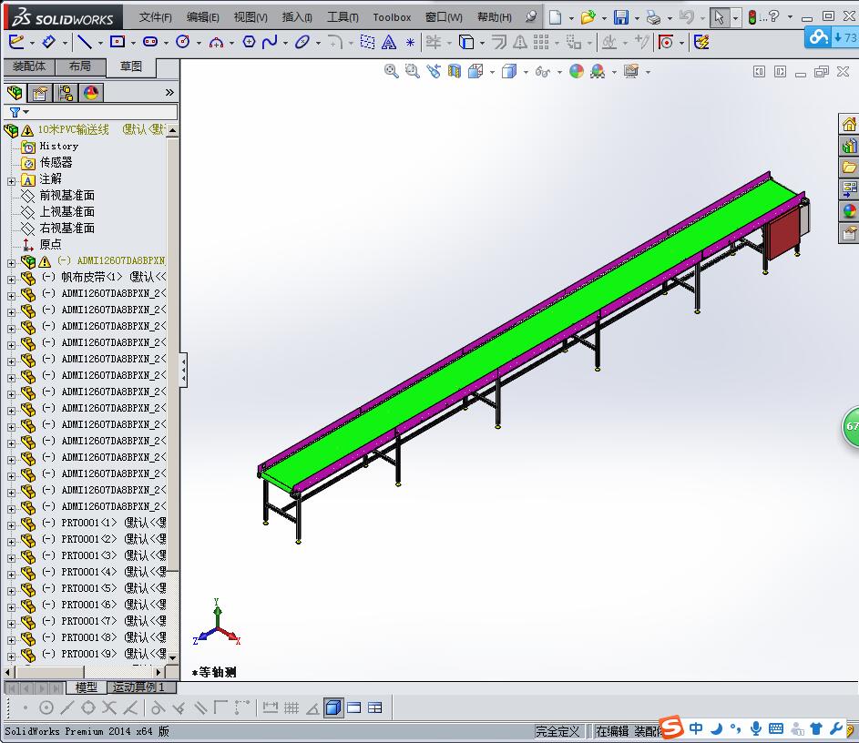Select the 前视基准面 tree item
This screenshot has height=743, width=859.
click(x=66, y=195)
